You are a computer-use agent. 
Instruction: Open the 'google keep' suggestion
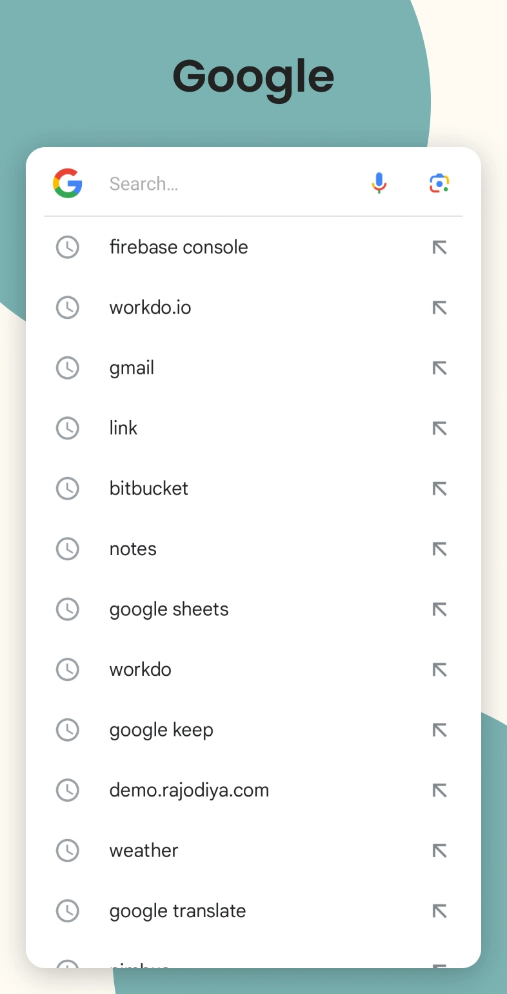pos(161,730)
